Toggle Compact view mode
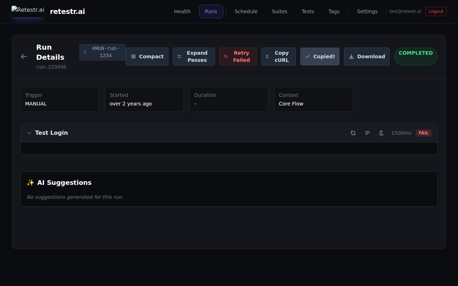458x286 pixels. point(147,56)
